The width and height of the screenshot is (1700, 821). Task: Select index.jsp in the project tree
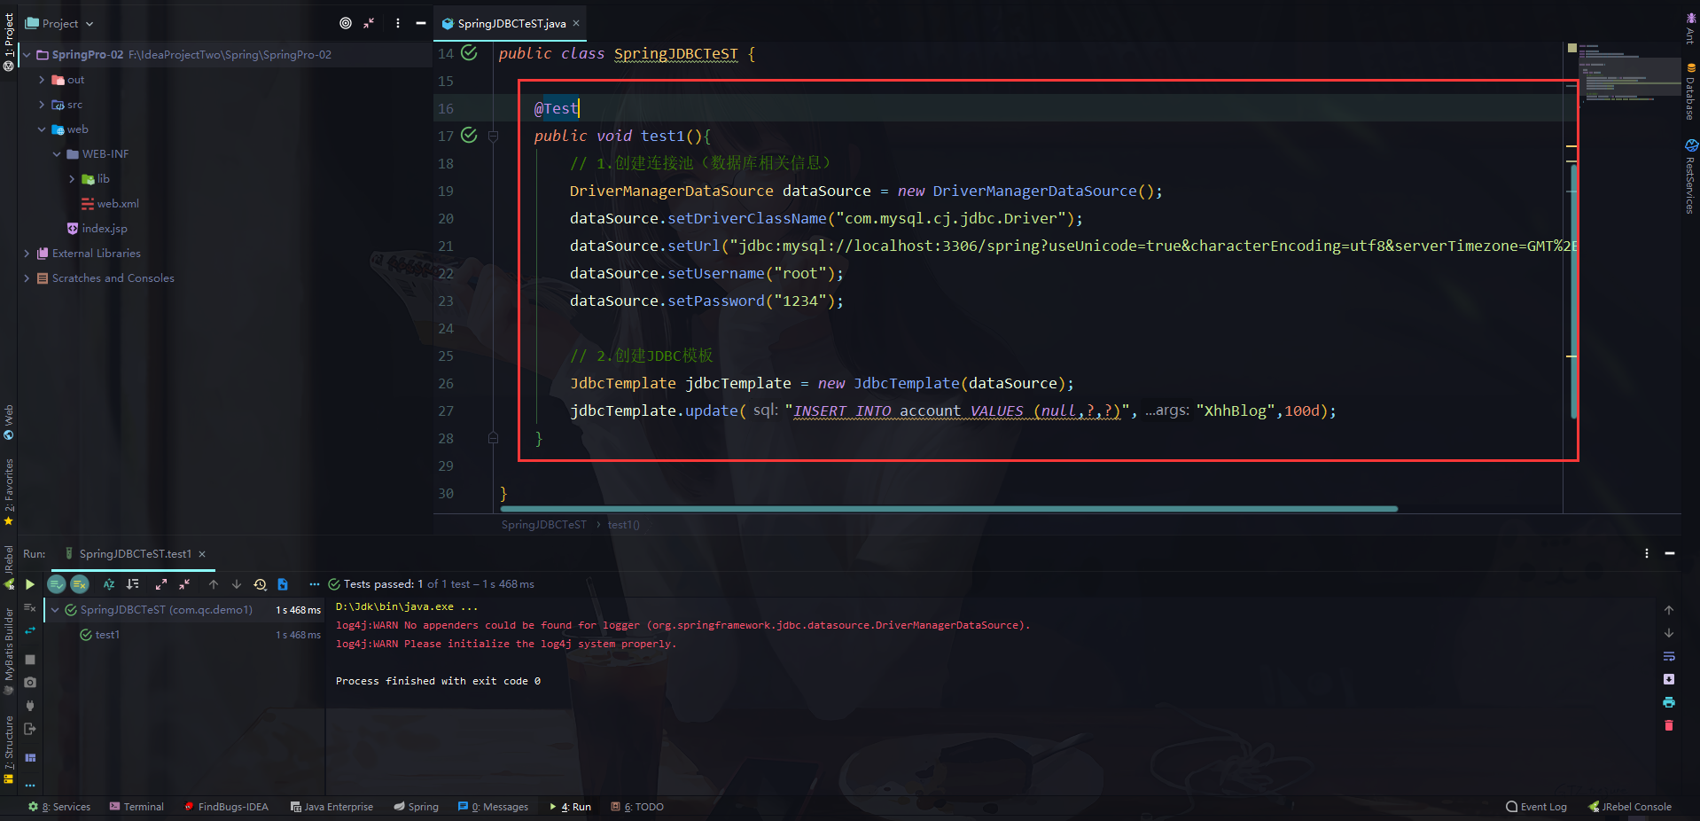click(x=105, y=229)
